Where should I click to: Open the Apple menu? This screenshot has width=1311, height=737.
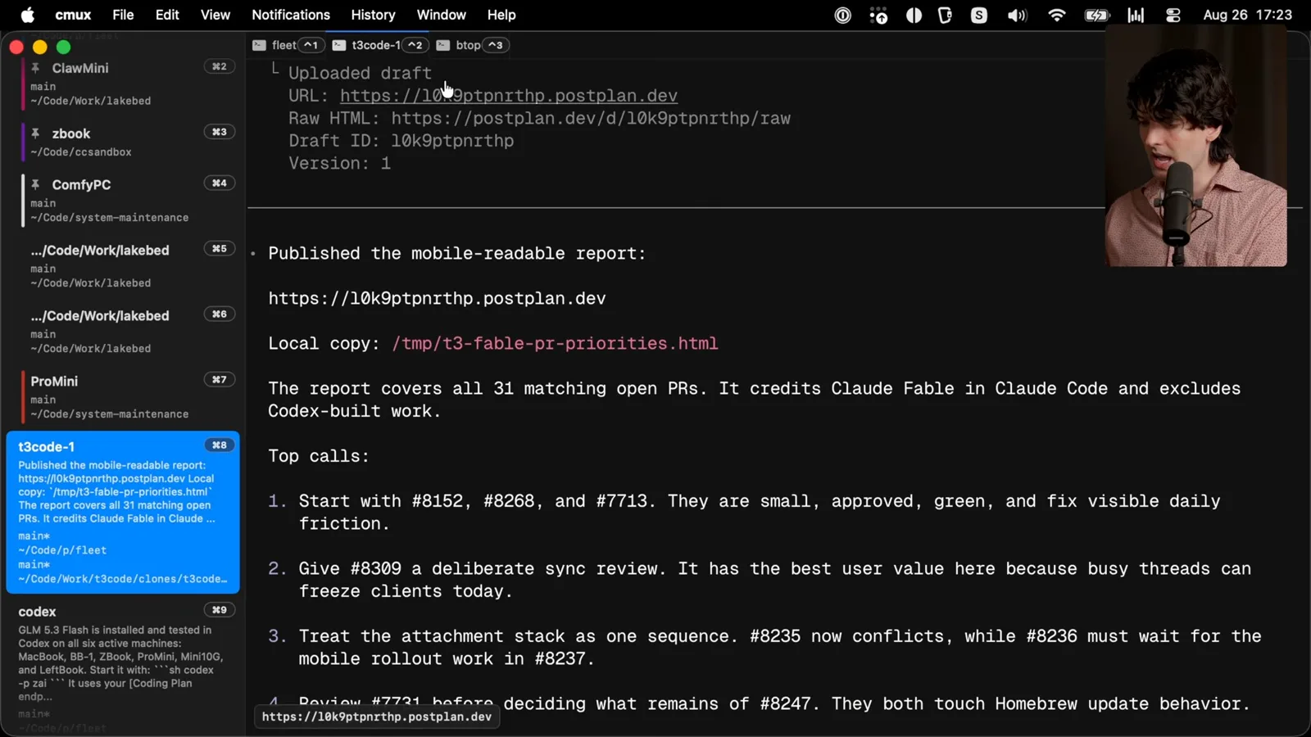(28, 15)
